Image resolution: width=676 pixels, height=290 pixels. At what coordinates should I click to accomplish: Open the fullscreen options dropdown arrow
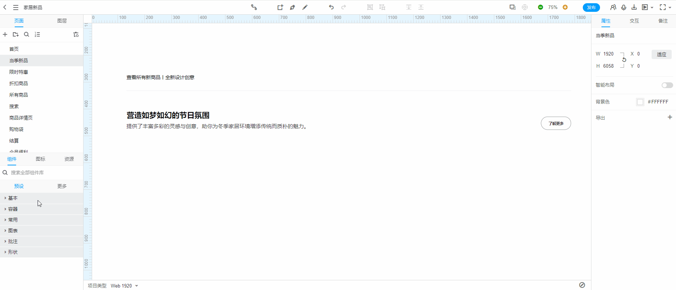pos(670,7)
